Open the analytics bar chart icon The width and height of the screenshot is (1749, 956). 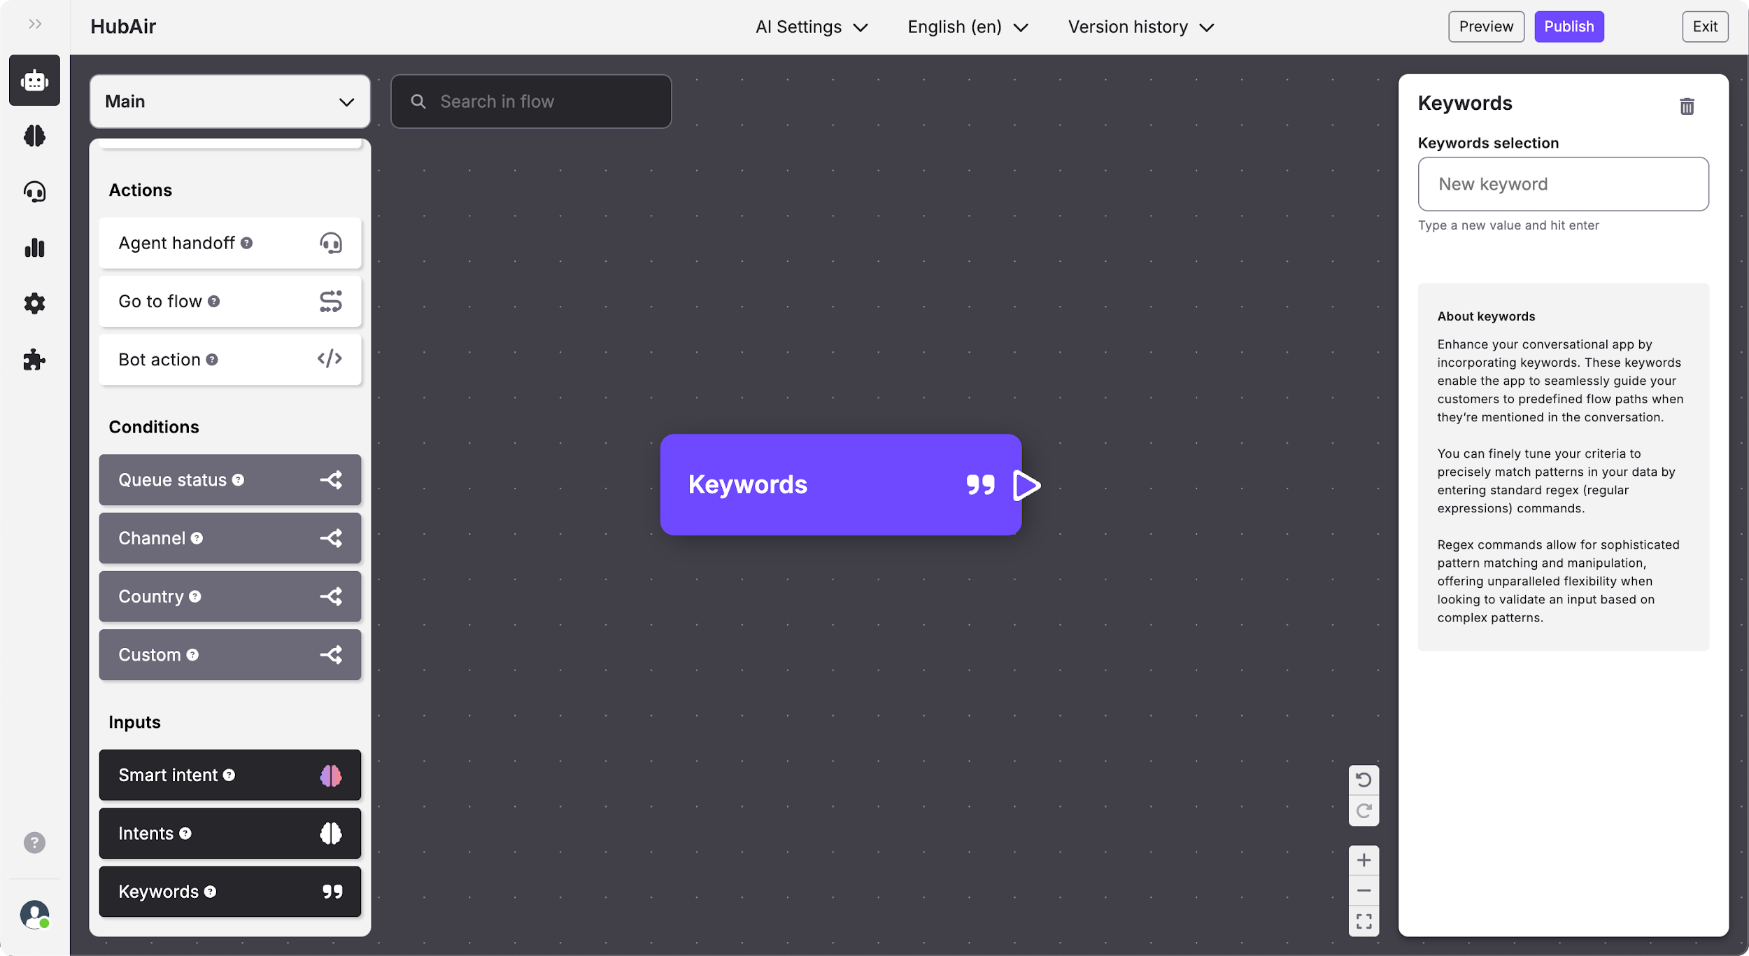tap(34, 248)
